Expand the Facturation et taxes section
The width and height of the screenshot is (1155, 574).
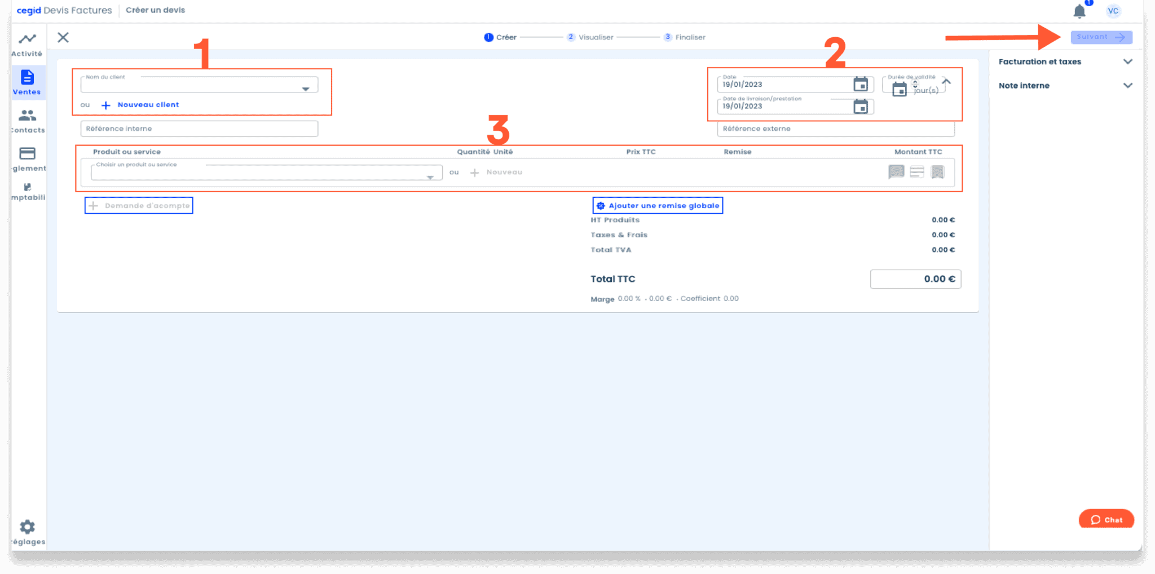[x=1127, y=61]
